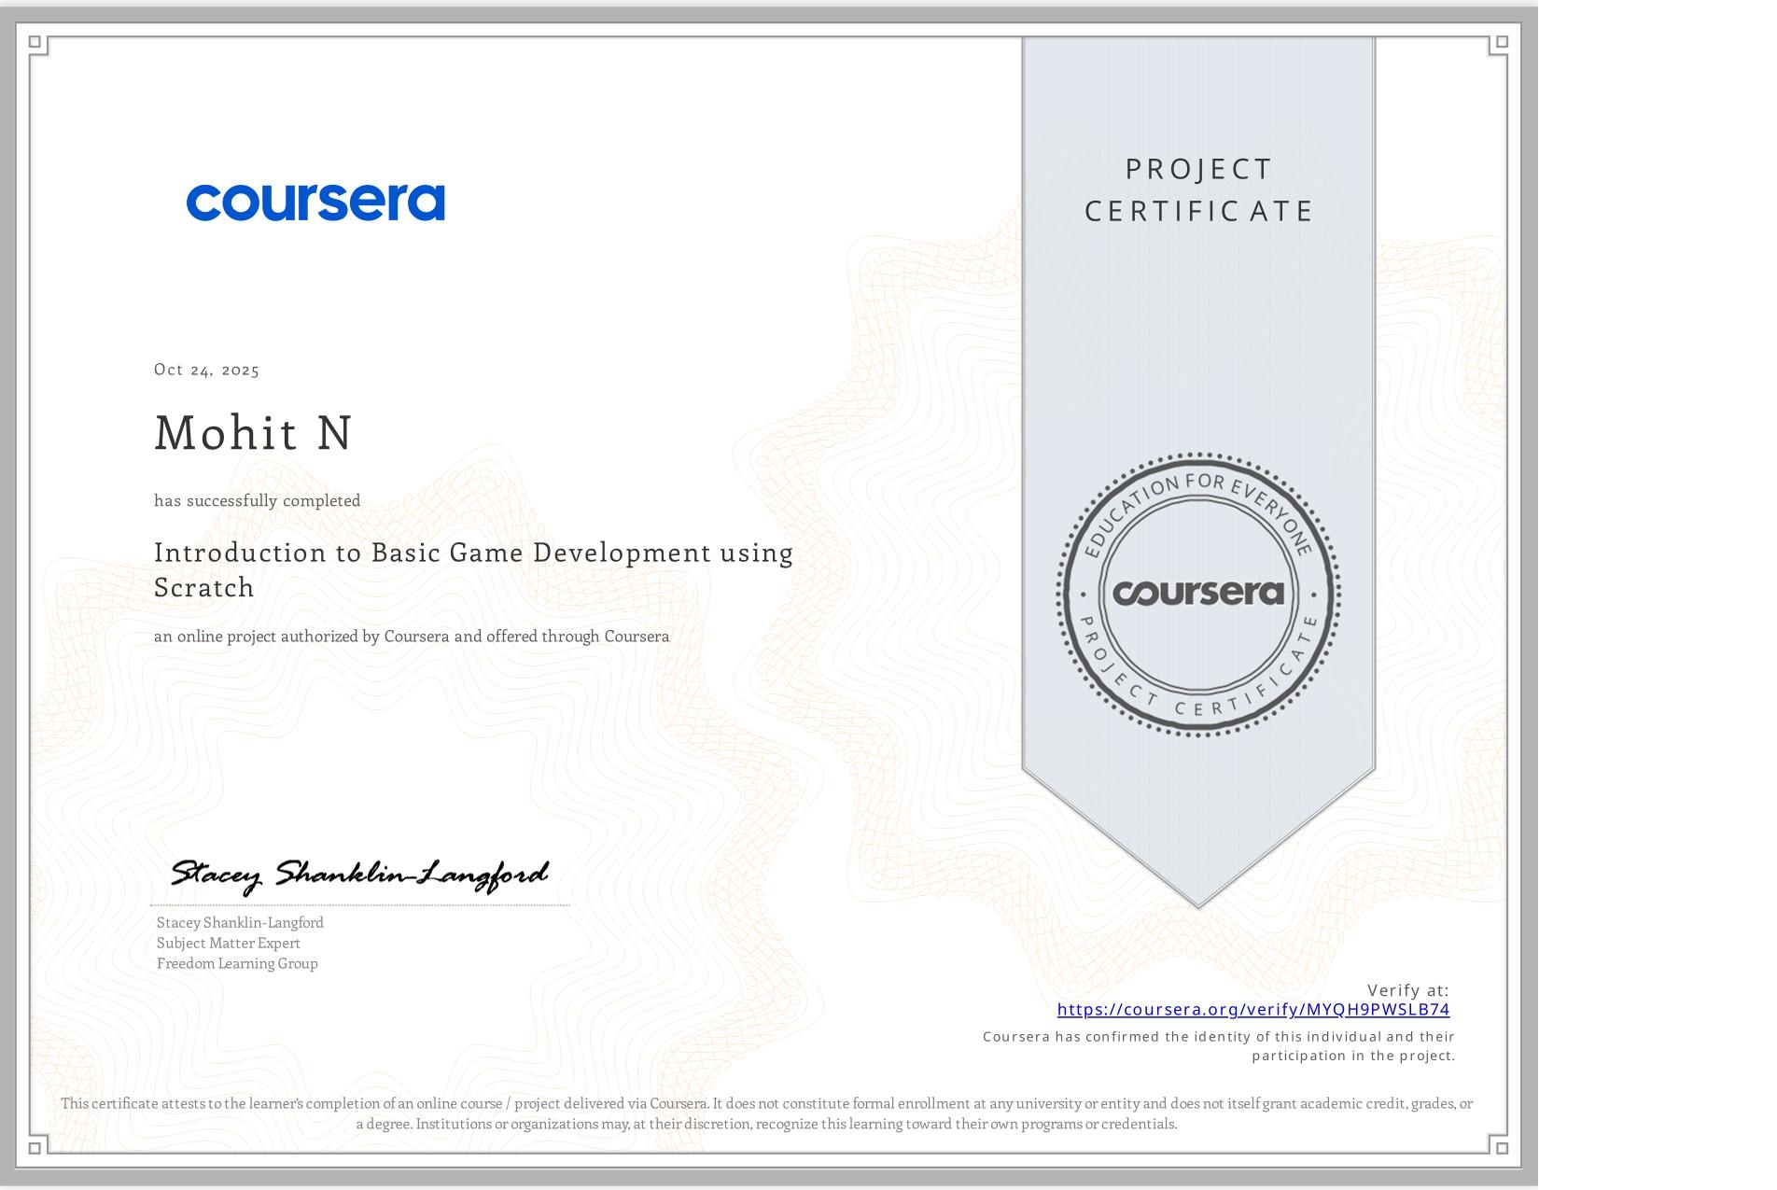Viewport: 1777px width, 1190px height.
Task: Click 'Coursera has confirmed the identity' statement
Action: click(x=1219, y=1046)
